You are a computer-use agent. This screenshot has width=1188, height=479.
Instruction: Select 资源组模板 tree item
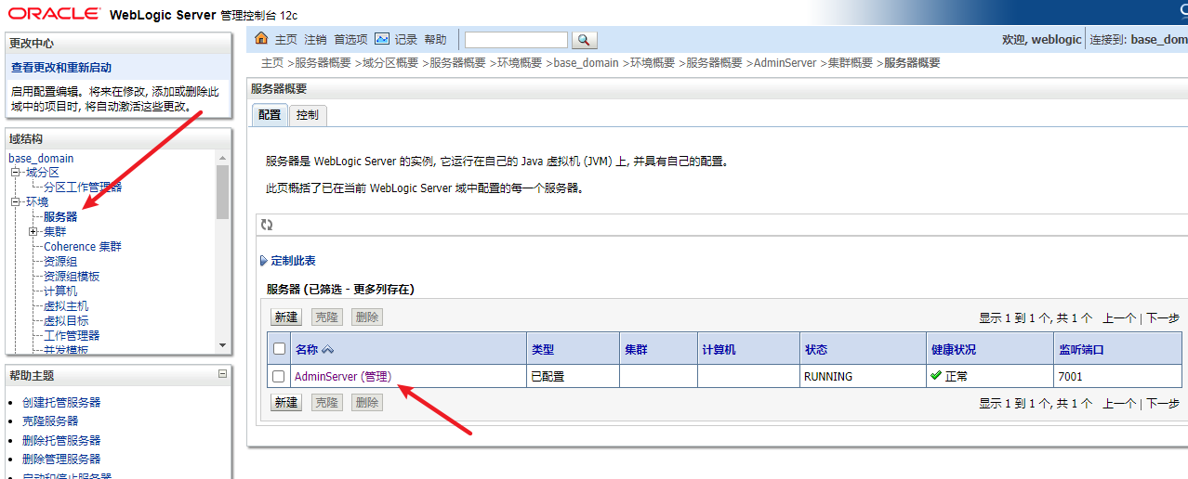72,276
